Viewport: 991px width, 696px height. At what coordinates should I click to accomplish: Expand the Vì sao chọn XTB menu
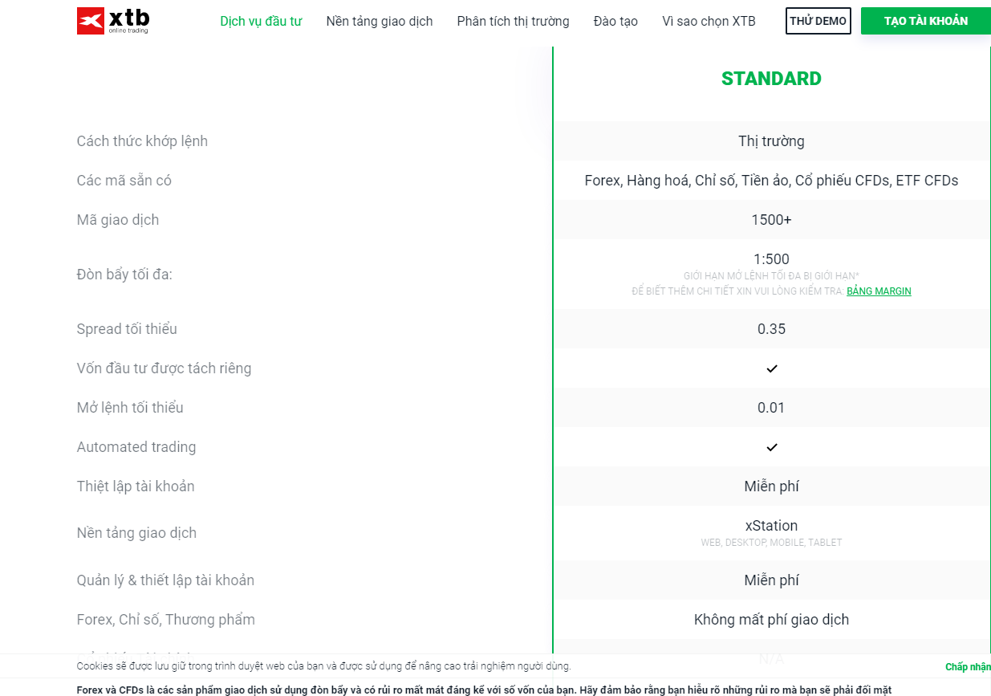tap(709, 22)
